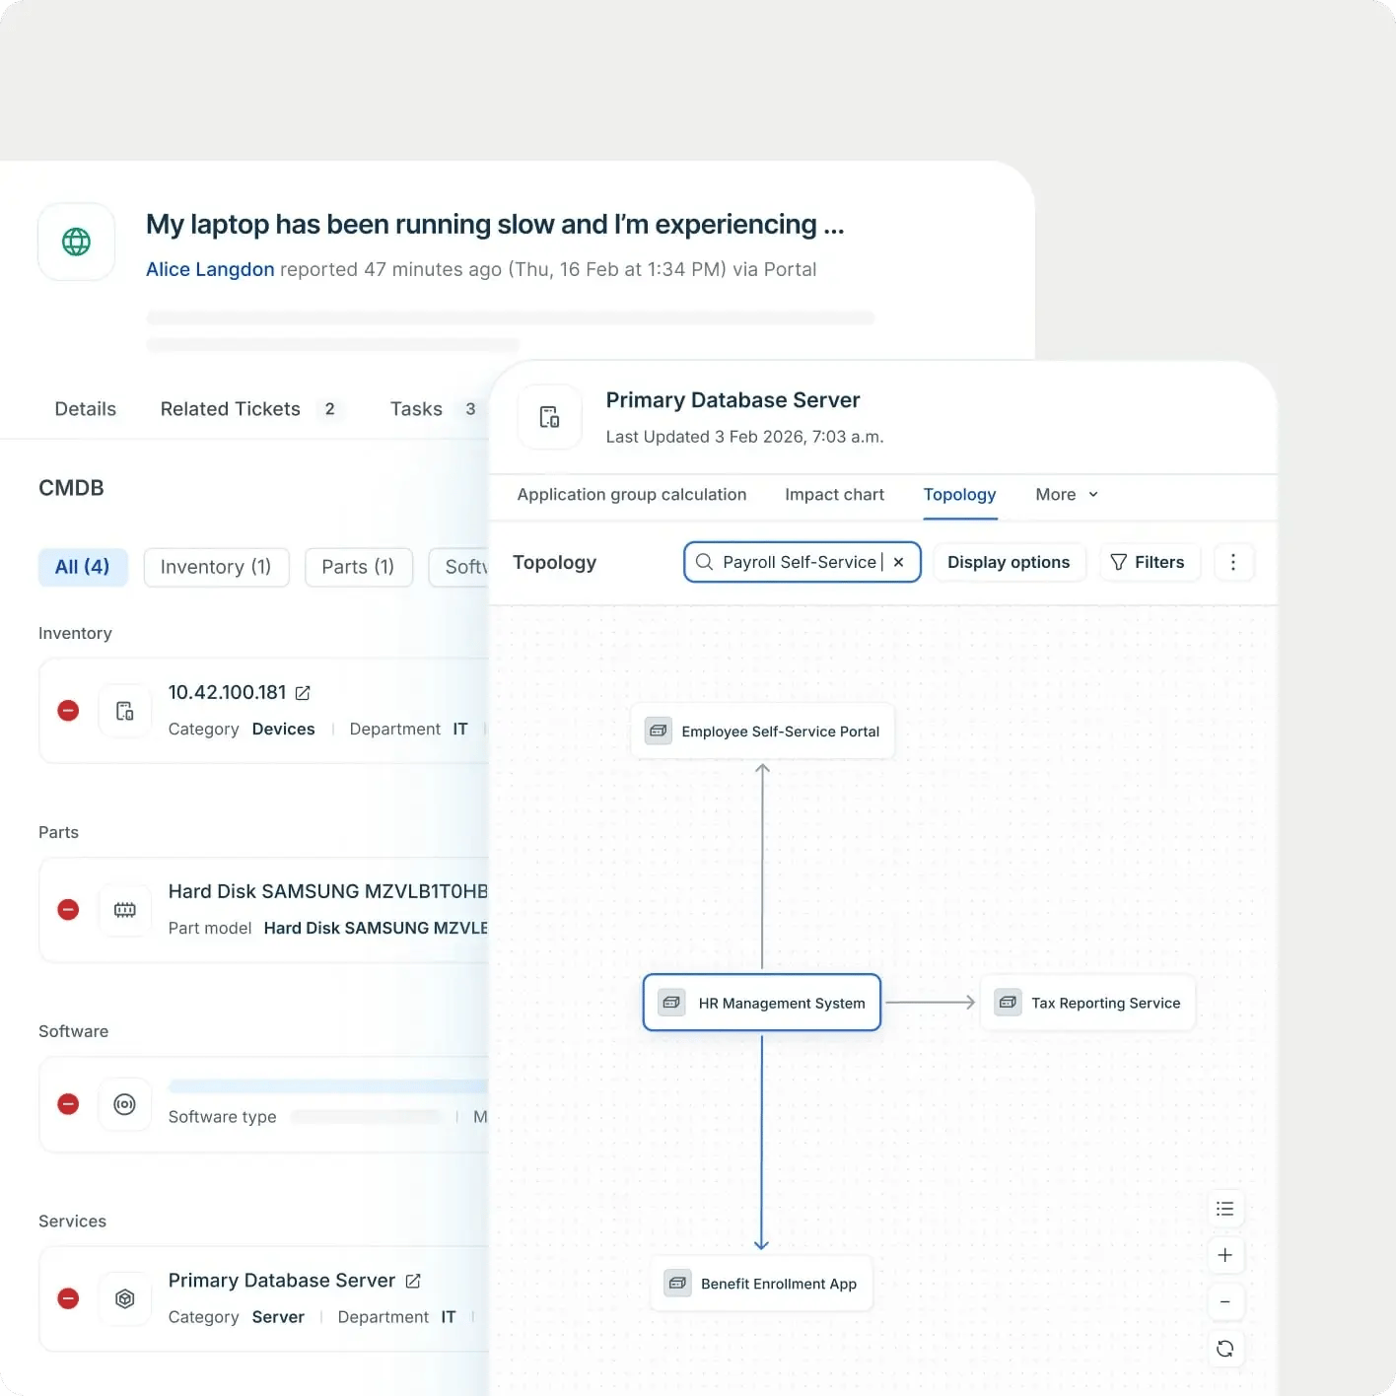The image size is (1396, 1396).
Task: Zoom in on the topology canvas
Action: pos(1225,1255)
